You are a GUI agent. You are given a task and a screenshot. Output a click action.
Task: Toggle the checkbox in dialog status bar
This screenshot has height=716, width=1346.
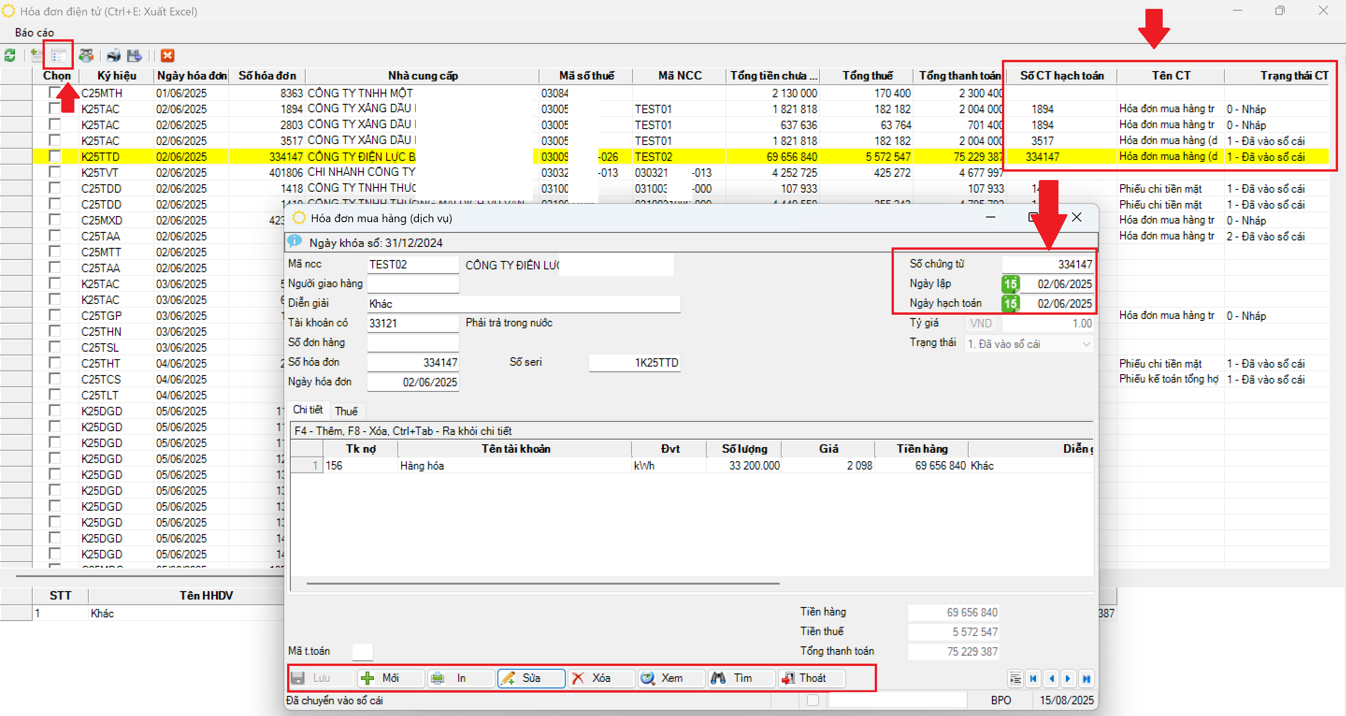point(813,700)
